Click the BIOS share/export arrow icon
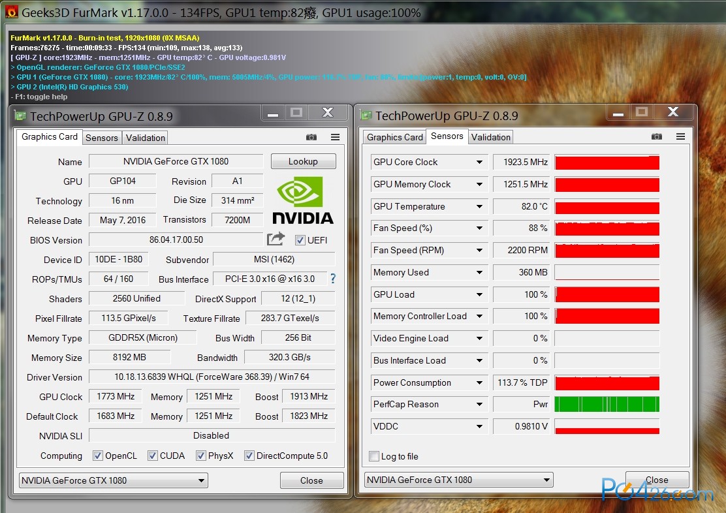The height and width of the screenshot is (513, 726). 276,239
